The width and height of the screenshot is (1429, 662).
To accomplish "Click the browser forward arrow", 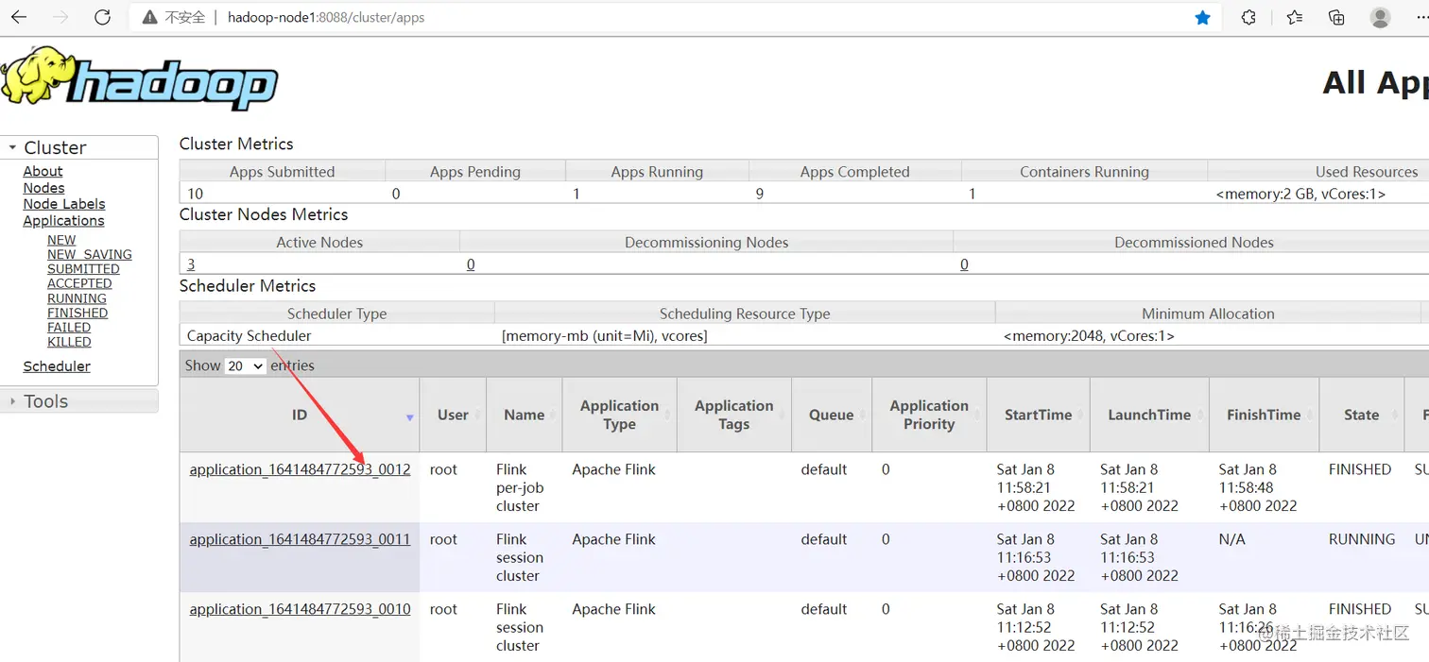I will pyautogui.click(x=60, y=17).
